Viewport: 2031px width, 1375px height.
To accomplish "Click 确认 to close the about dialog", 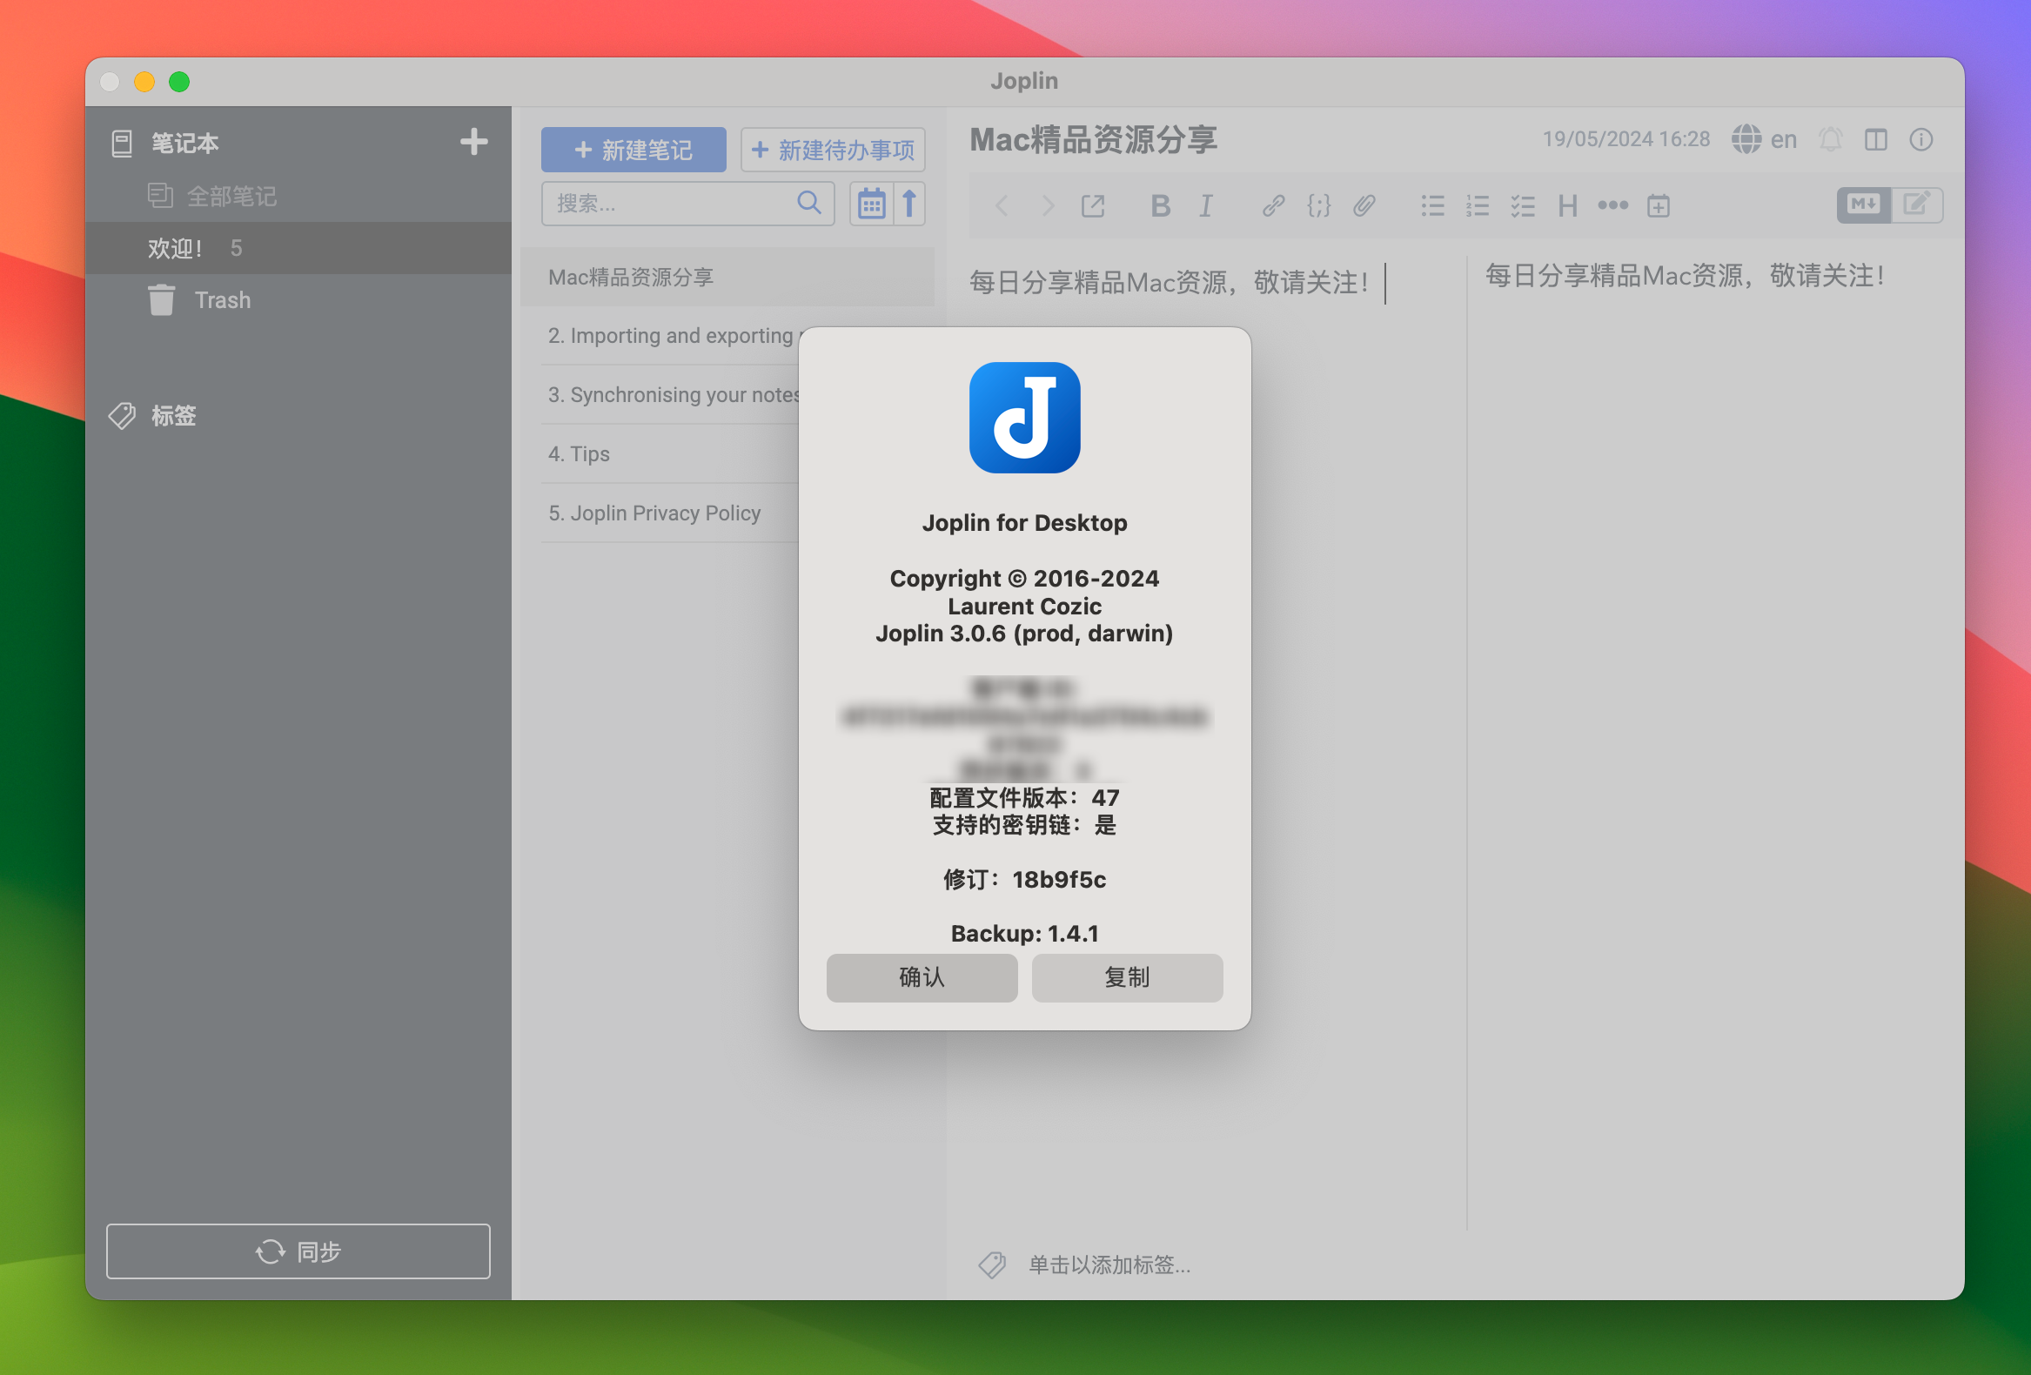I will 921,977.
